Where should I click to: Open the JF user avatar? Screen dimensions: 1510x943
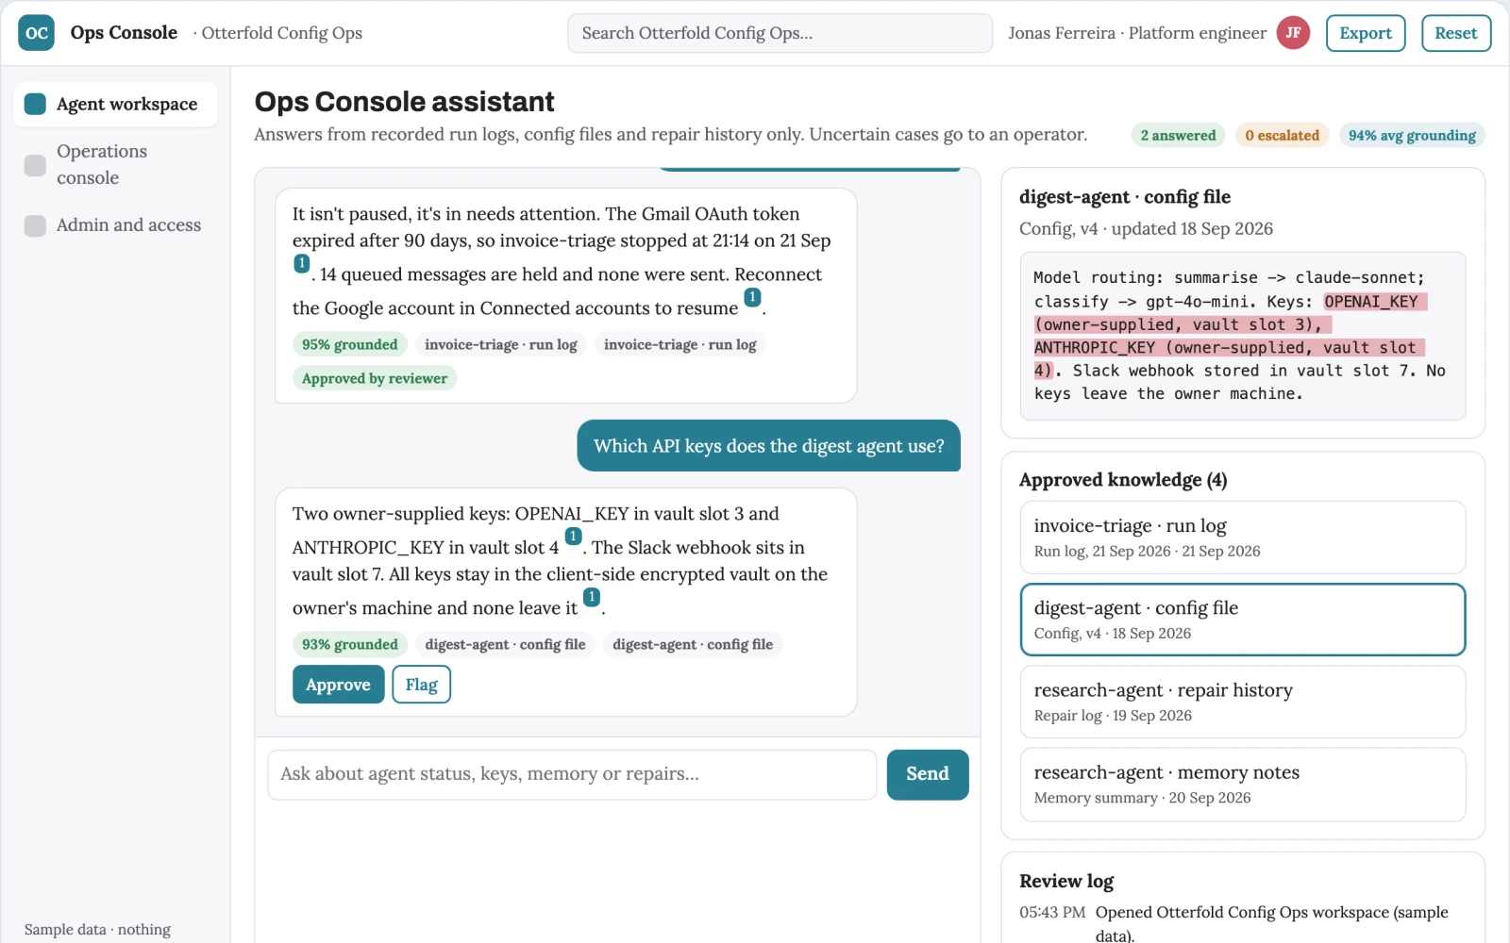click(1293, 33)
